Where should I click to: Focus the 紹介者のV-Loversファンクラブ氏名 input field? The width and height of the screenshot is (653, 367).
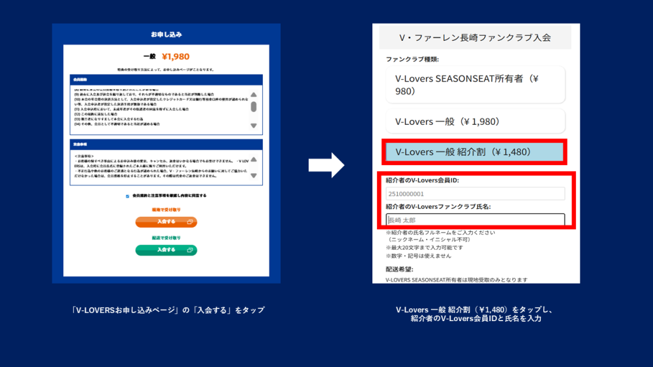[x=475, y=220]
